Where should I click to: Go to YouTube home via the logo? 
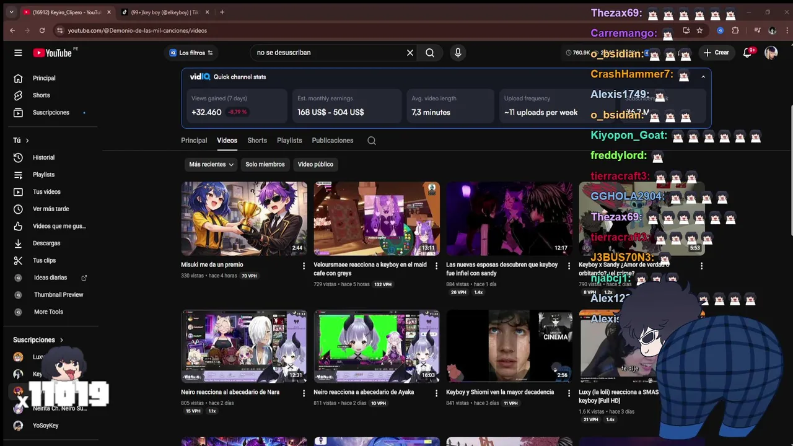(x=53, y=53)
